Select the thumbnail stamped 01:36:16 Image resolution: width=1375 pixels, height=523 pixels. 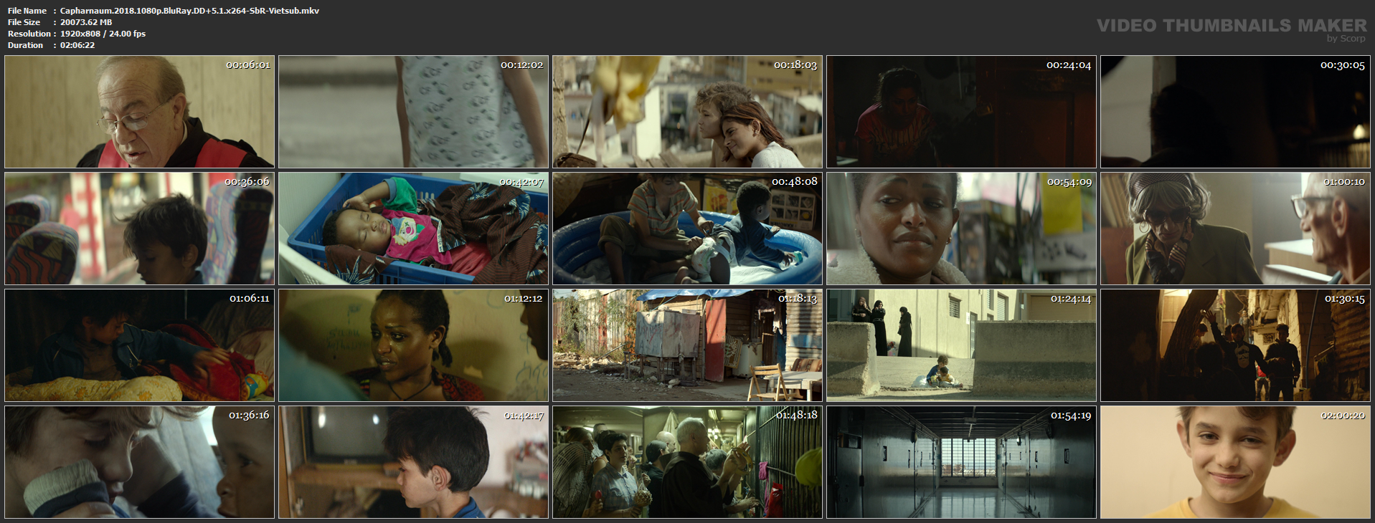pyautogui.click(x=139, y=462)
